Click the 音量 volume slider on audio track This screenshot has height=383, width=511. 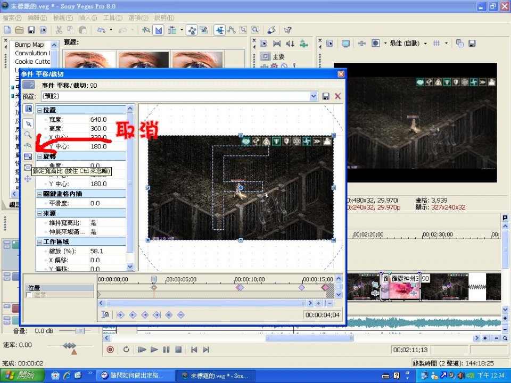[x=79, y=331]
